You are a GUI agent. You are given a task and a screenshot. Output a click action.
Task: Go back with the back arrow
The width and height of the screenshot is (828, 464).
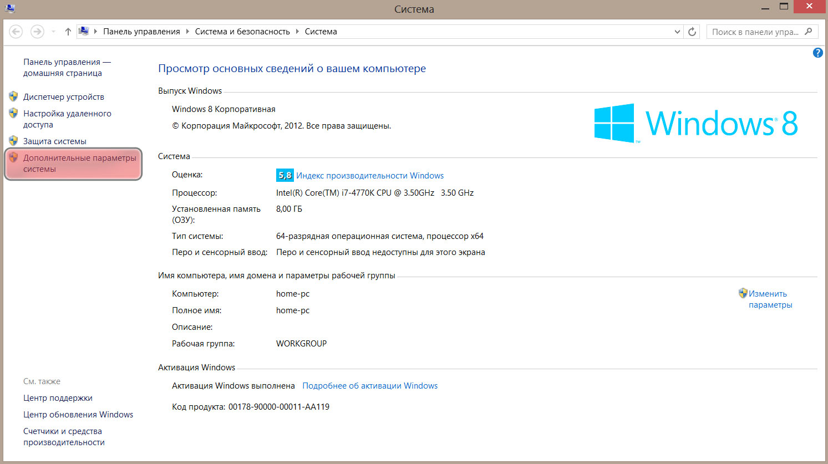(x=16, y=32)
